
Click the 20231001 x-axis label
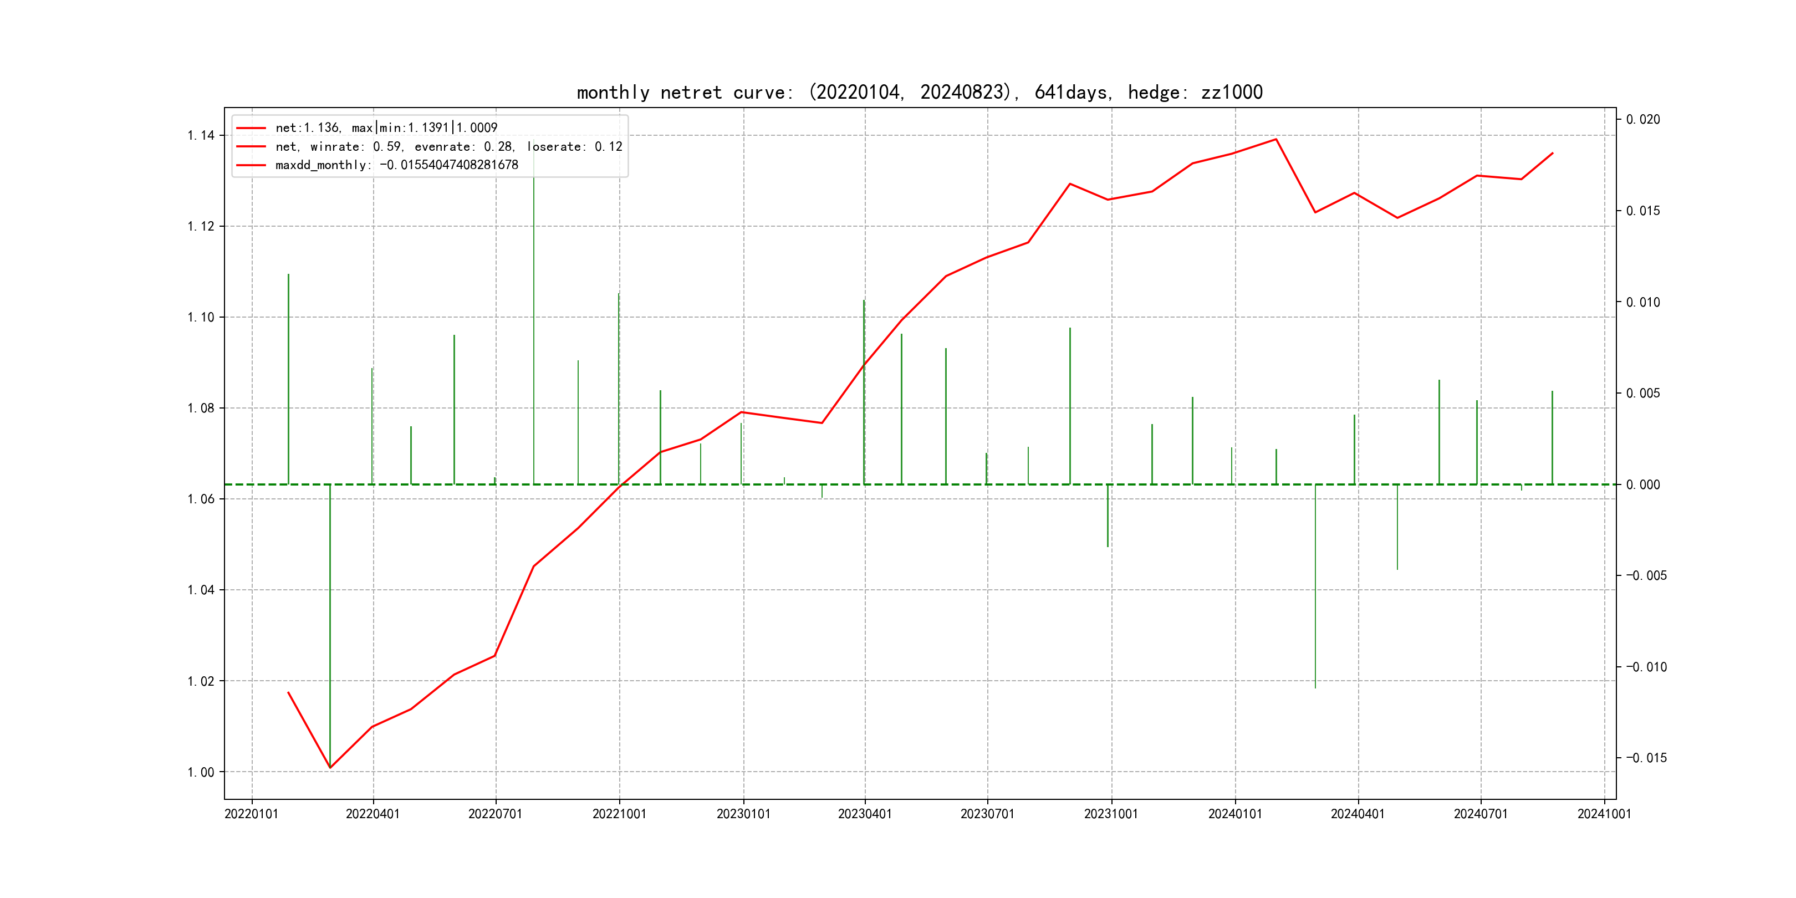1111,814
